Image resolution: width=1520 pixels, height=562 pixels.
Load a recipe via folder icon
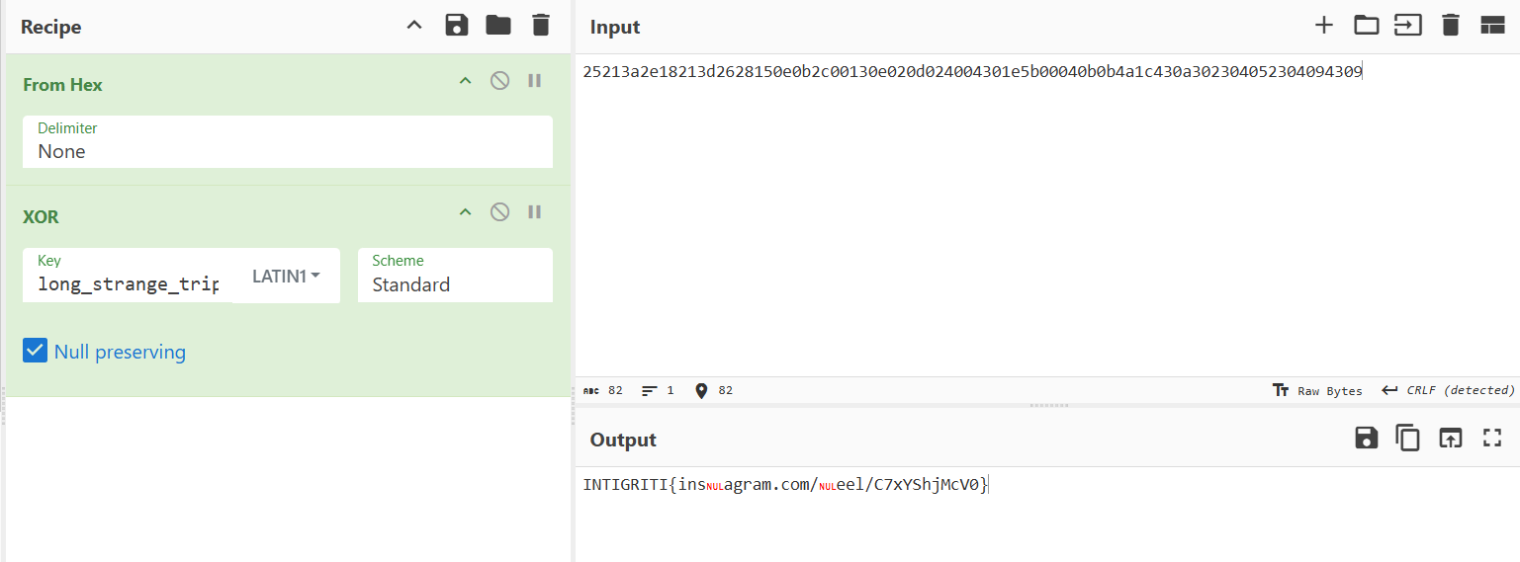498,26
